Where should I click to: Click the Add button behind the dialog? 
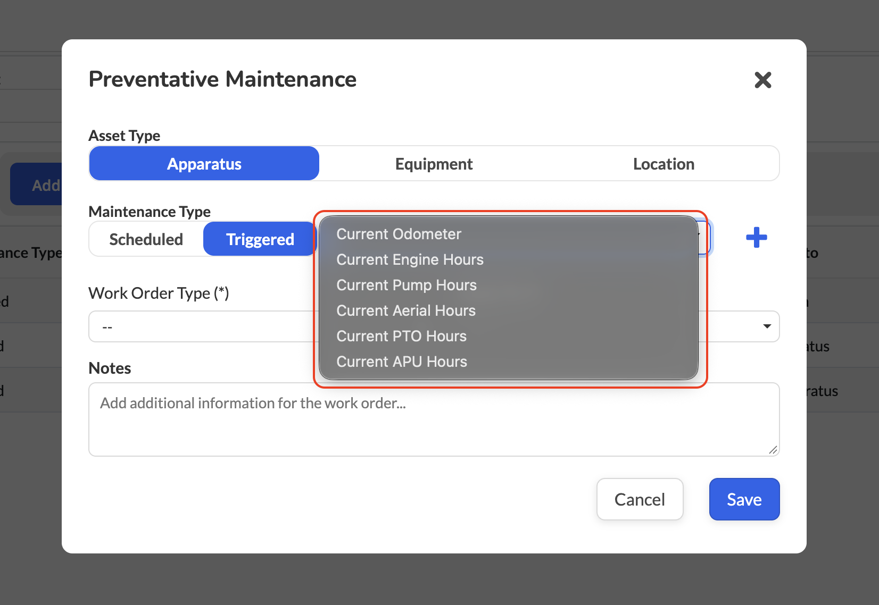pyautogui.click(x=36, y=184)
